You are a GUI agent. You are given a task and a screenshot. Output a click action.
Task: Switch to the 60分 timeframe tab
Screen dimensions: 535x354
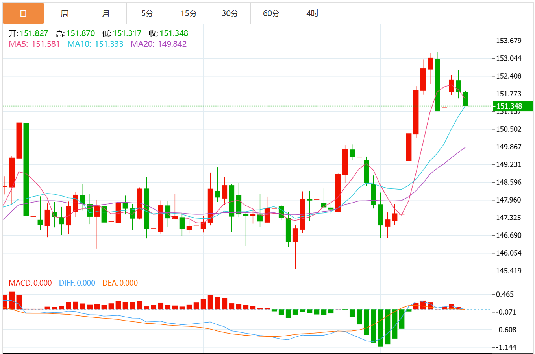(x=271, y=13)
